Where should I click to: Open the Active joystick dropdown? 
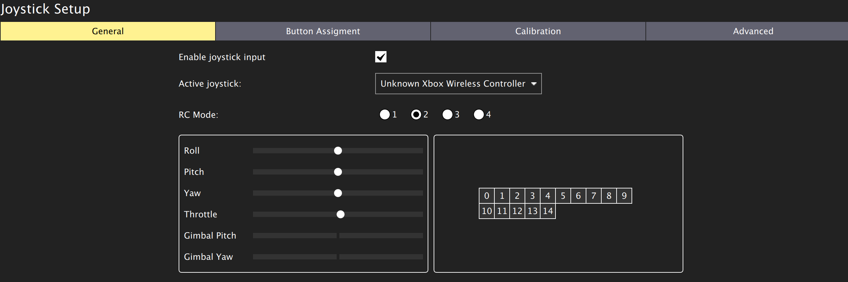tap(458, 84)
